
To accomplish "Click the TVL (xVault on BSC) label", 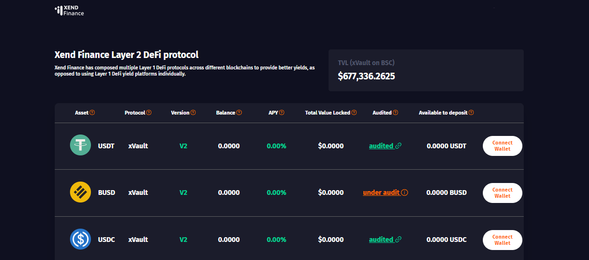I will (366, 63).
